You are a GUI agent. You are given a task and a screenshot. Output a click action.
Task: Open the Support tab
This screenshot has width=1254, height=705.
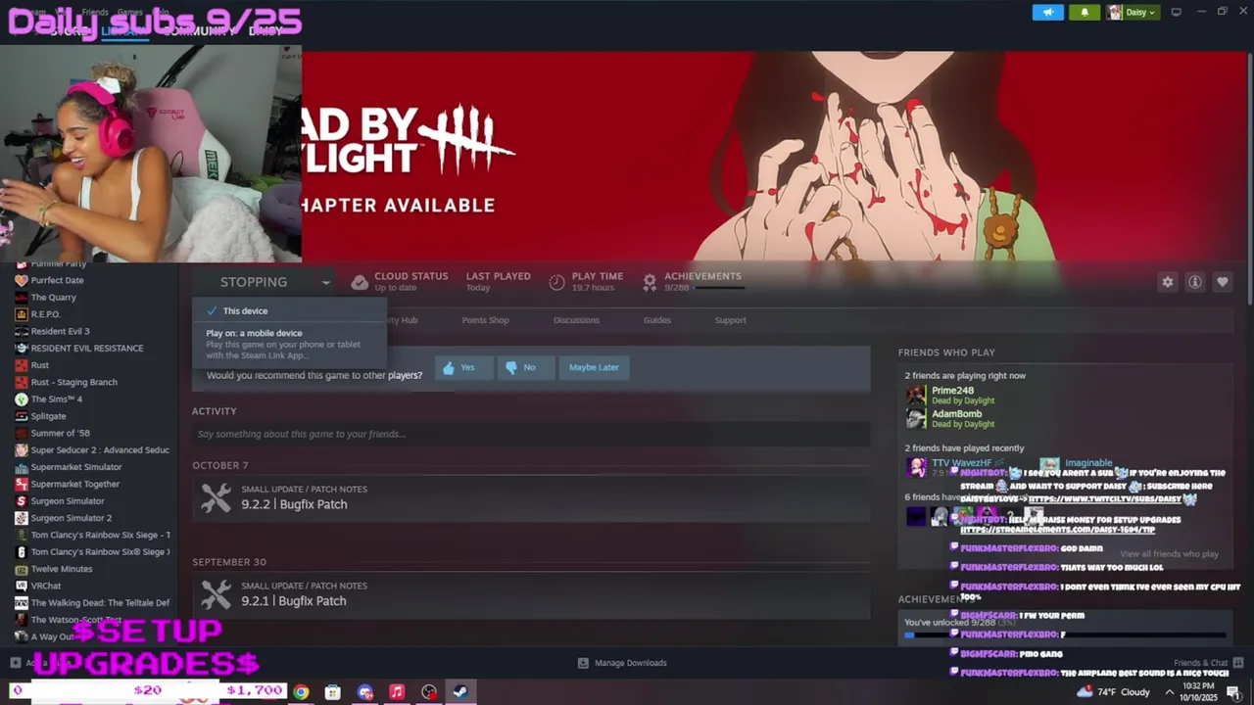tap(730, 320)
